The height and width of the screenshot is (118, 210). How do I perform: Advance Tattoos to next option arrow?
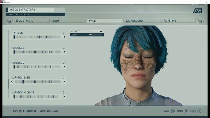point(64,37)
